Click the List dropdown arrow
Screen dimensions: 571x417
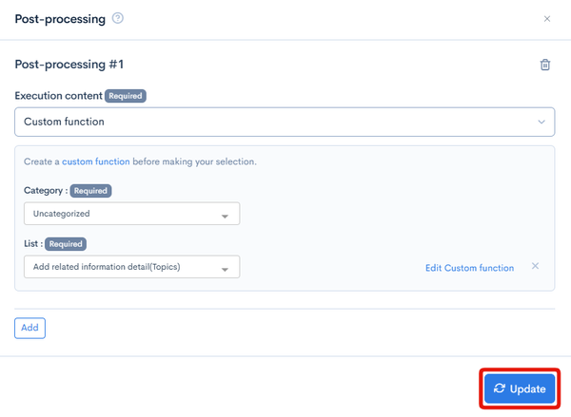(225, 270)
